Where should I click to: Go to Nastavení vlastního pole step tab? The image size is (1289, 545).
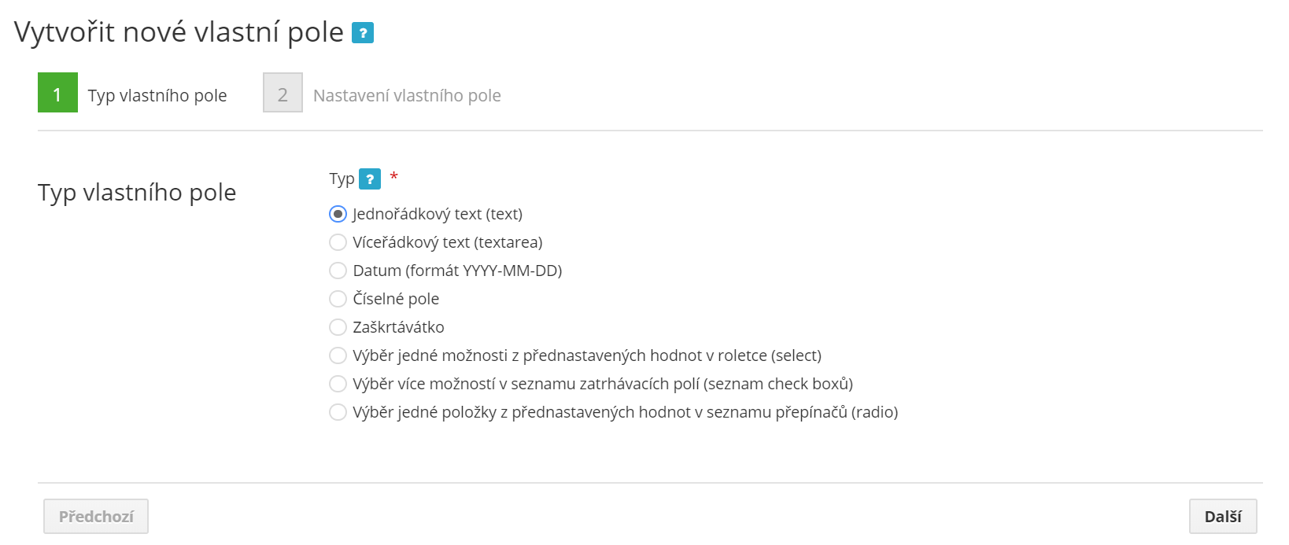[407, 96]
